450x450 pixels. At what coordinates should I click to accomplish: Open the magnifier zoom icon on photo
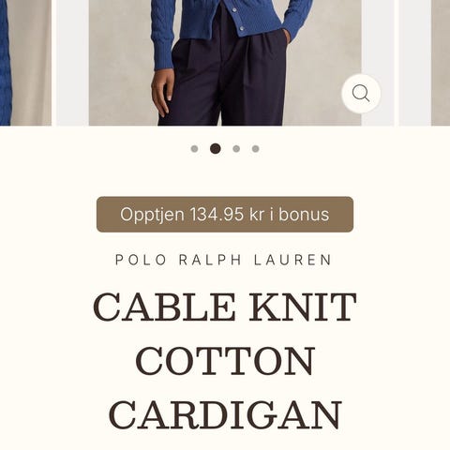click(361, 93)
